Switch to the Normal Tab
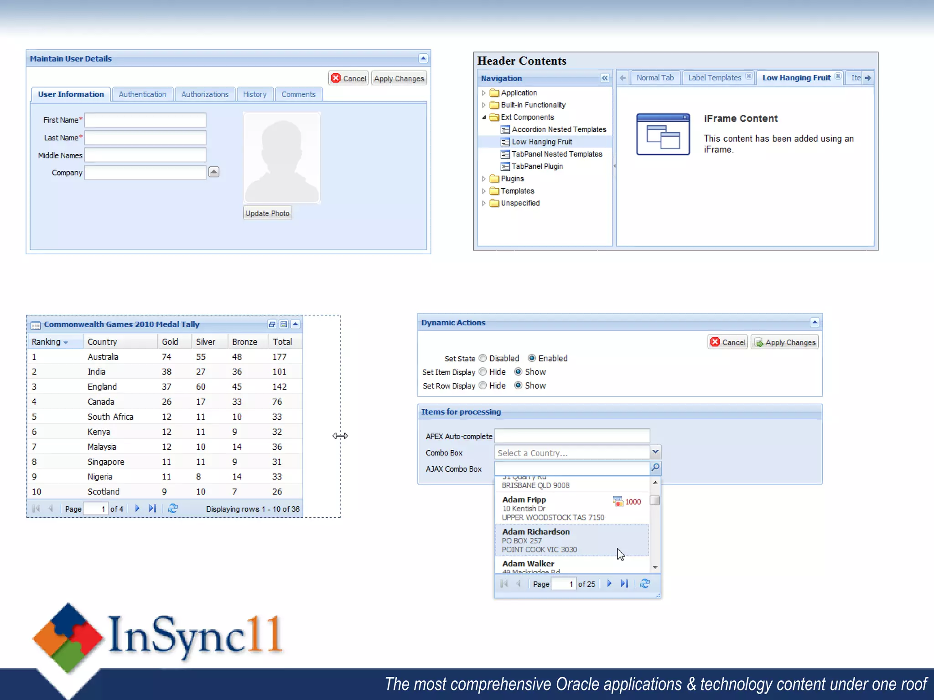Viewport: 934px width, 700px height. (x=655, y=78)
